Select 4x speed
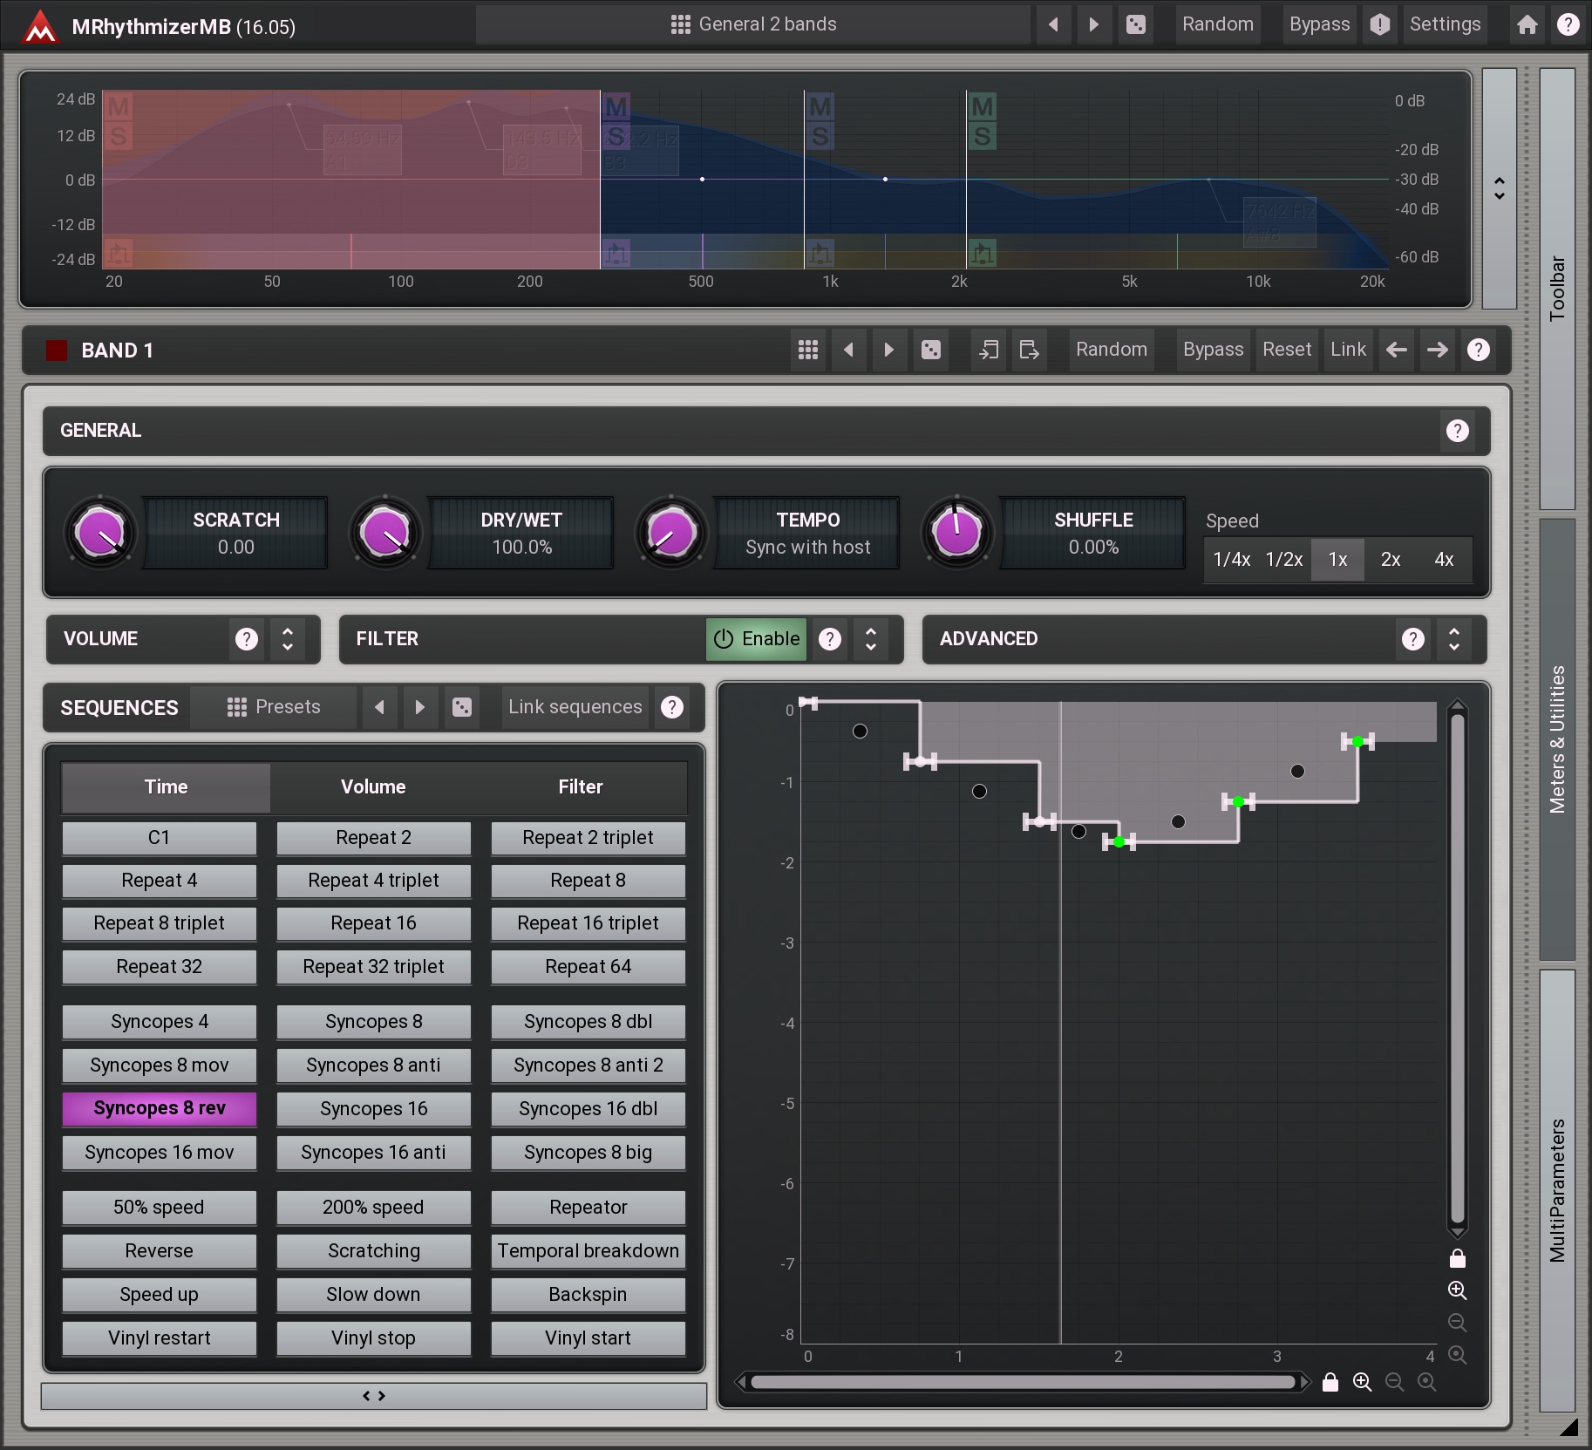Screen dimensions: 1592x1450 [x=1444, y=560]
